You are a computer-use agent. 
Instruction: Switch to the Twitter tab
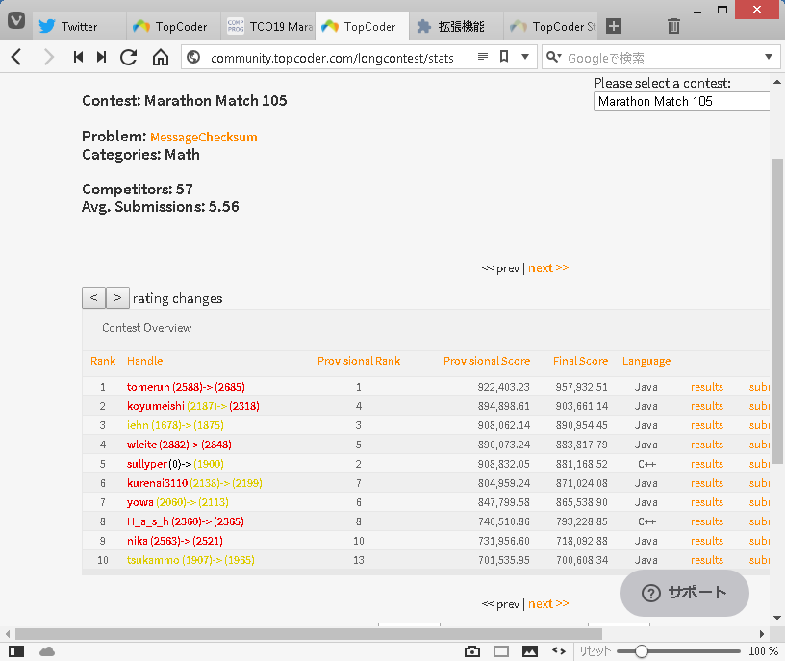[79, 27]
